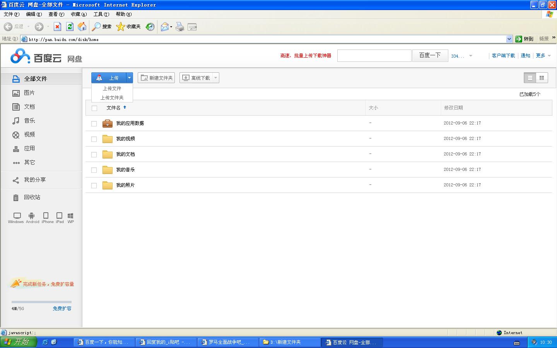Open the 工具(T) menu
The width and height of the screenshot is (557, 348).
tap(101, 14)
